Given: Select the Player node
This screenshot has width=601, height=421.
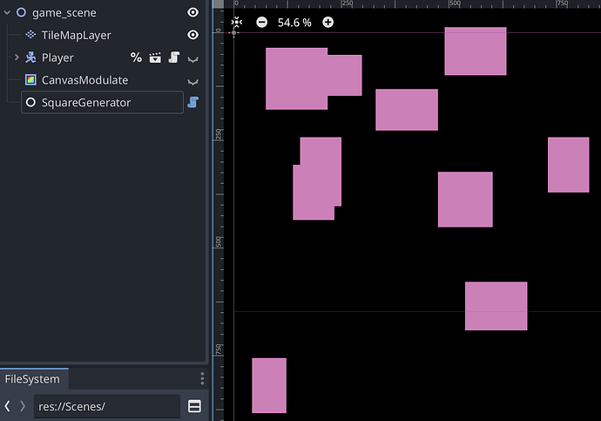Looking at the screenshot, I should click(57, 58).
